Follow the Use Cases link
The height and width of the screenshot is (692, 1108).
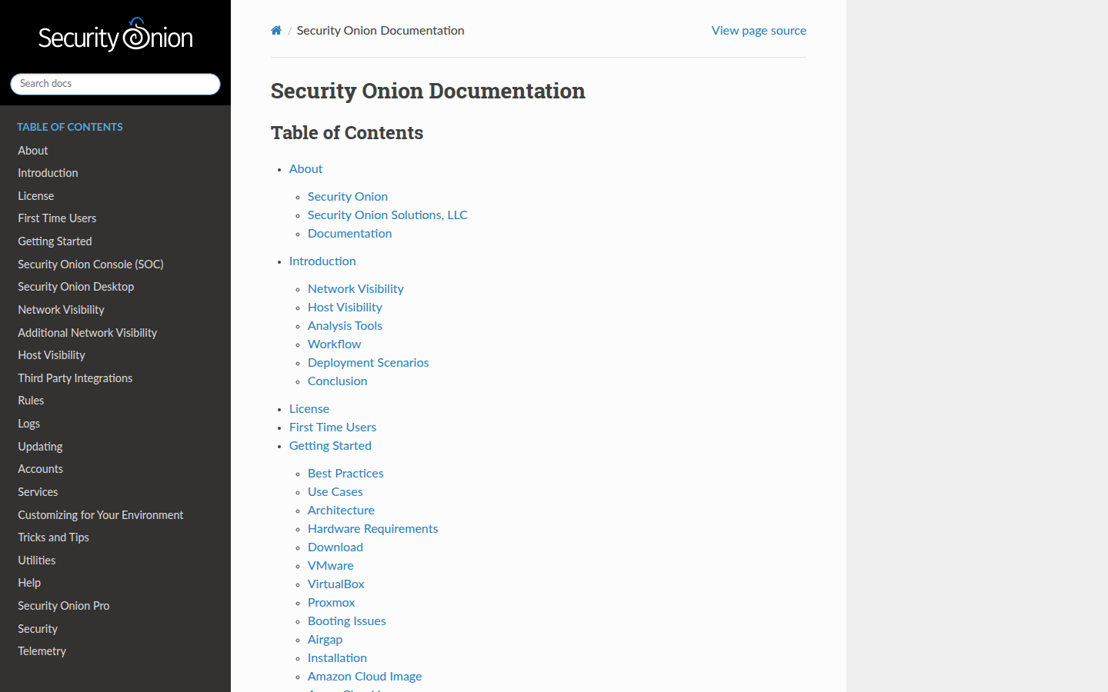pos(335,492)
